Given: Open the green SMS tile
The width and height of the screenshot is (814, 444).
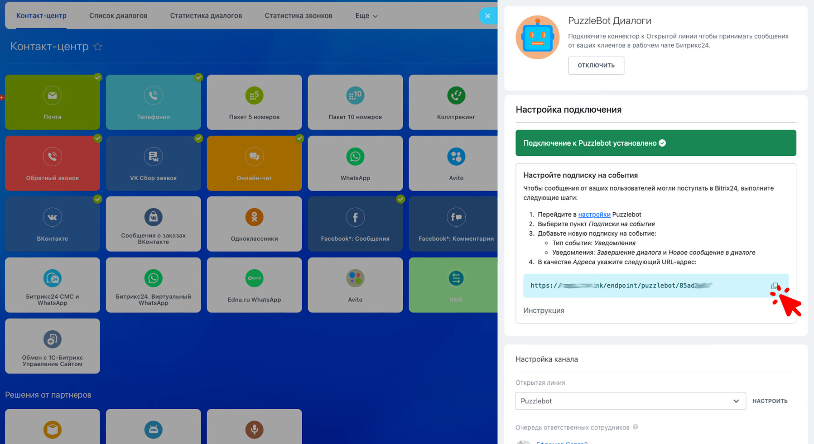Looking at the screenshot, I should [x=453, y=285].
